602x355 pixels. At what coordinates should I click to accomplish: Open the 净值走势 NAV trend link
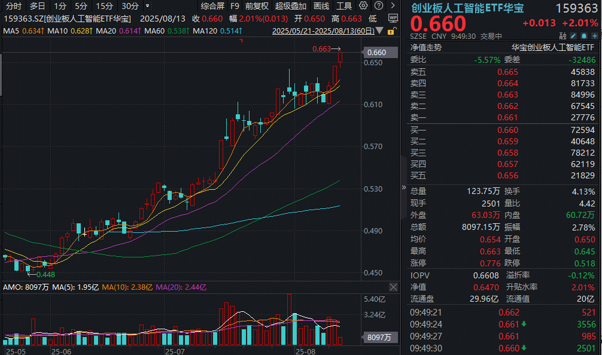coord(426,48)
